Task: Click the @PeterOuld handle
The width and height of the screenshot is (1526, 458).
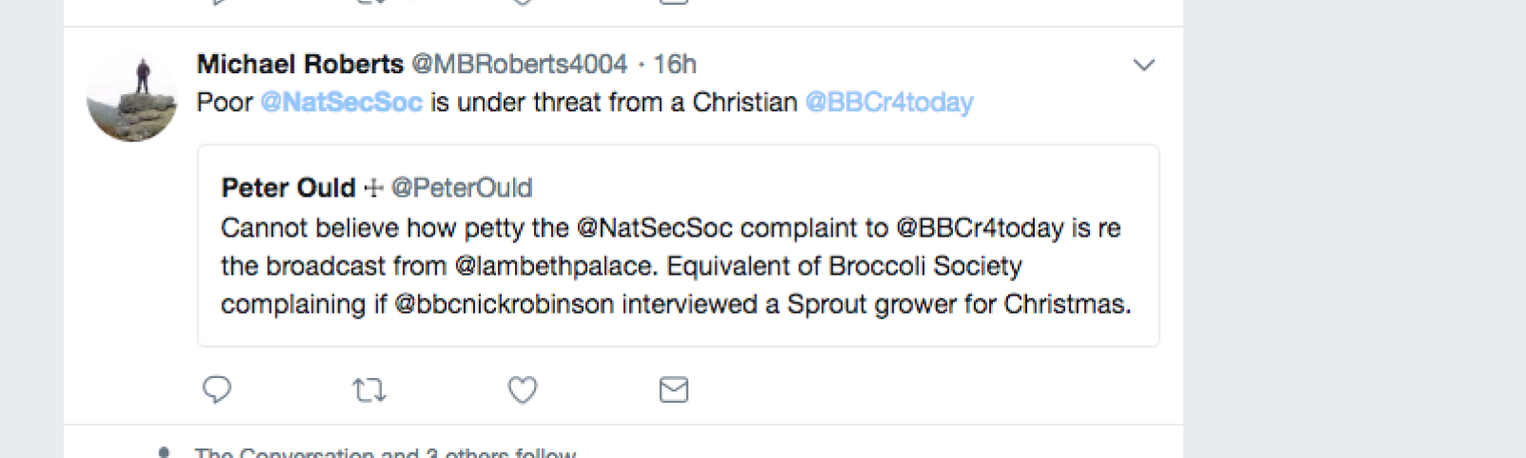Action: (462, 188)
